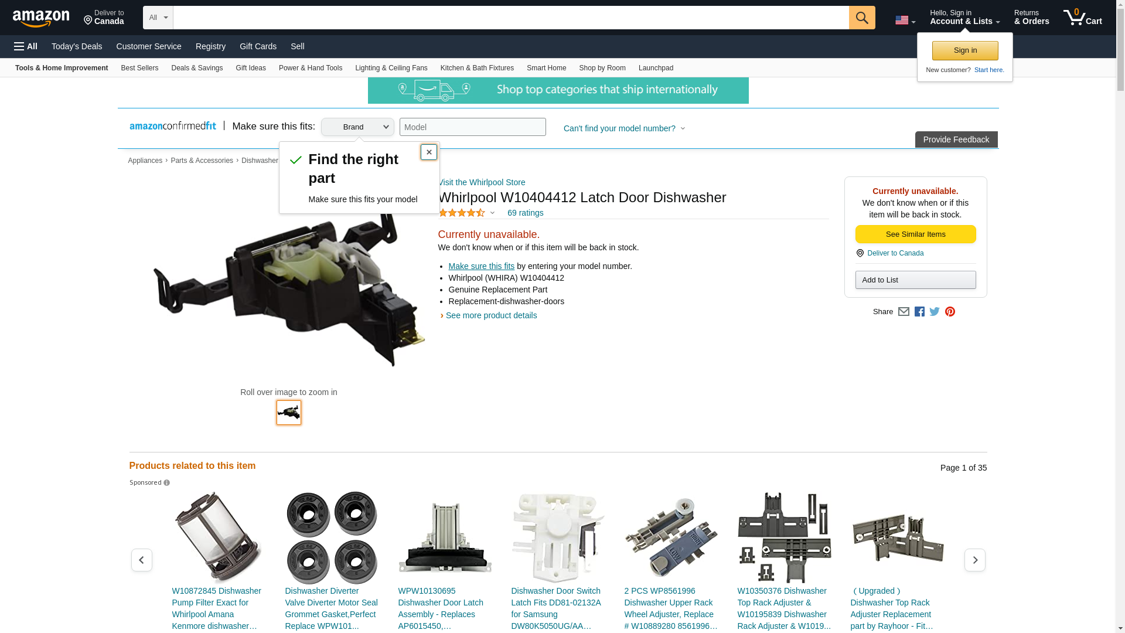Click the Amazon logo

41,18
